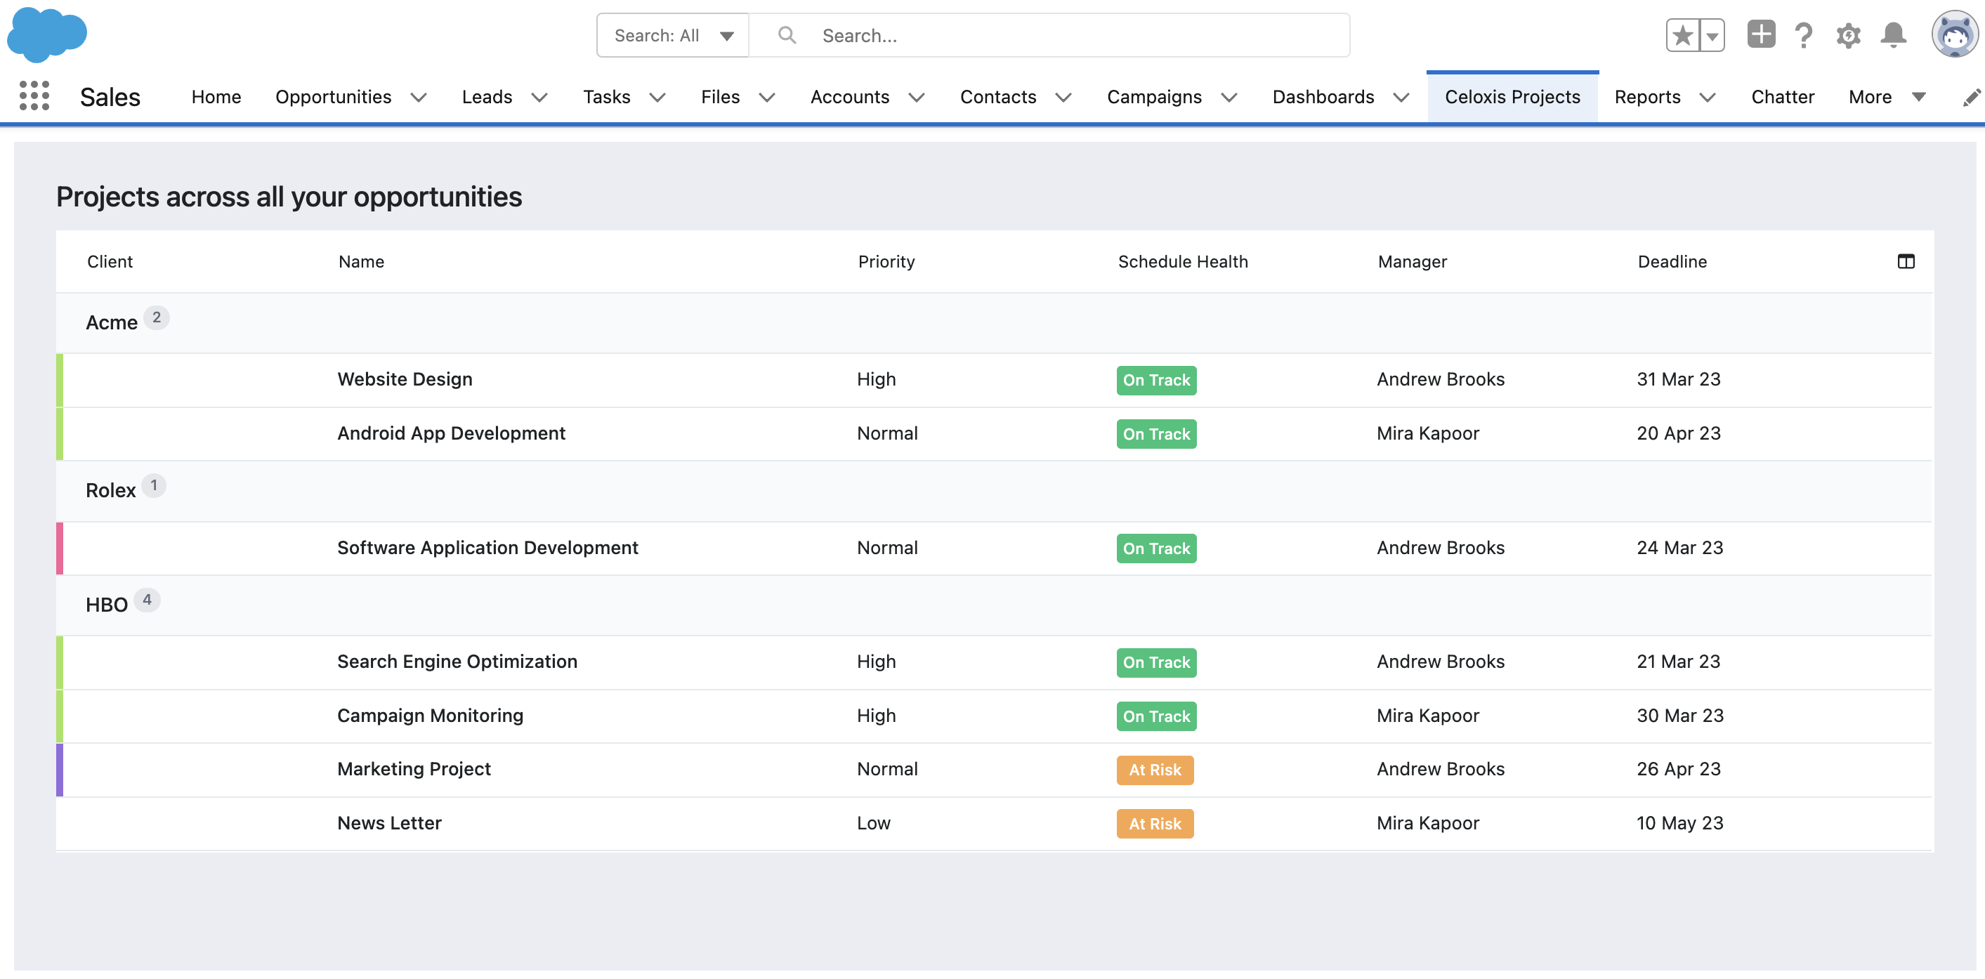Open the Search: All scope dropdown
The image size is (1985, 979).
point(672,35)
